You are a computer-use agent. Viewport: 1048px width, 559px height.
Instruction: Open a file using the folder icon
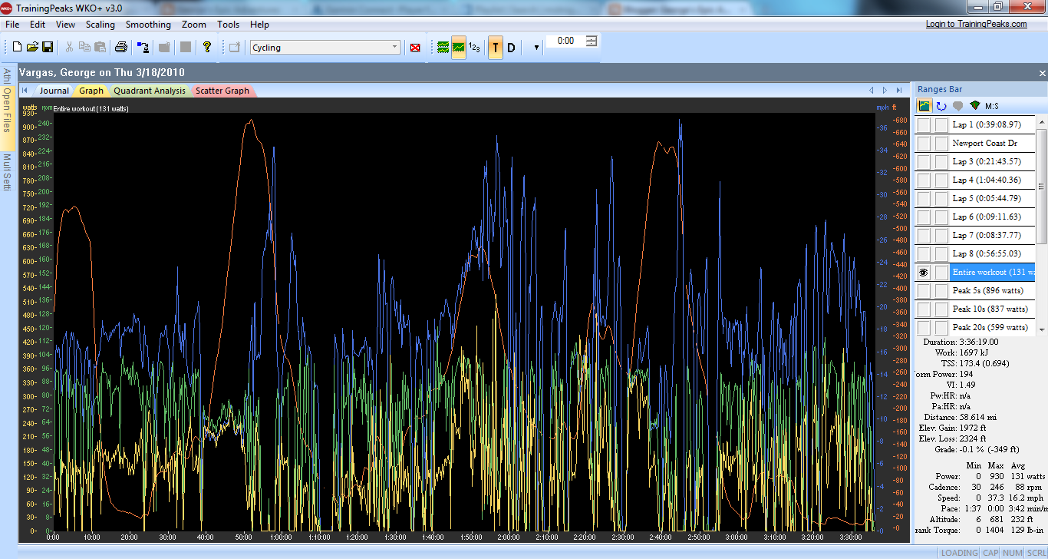[x=32, y=48]
